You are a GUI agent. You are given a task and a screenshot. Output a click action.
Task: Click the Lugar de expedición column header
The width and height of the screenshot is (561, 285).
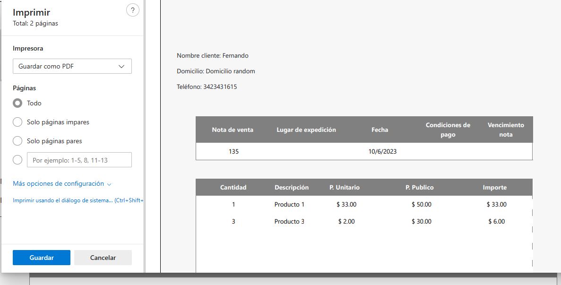pos(306,130)
